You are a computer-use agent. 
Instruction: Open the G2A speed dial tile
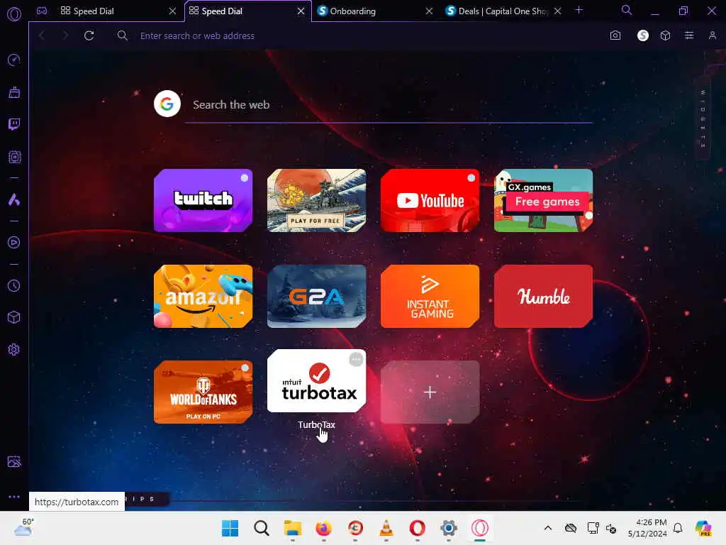tap(317, 296)
